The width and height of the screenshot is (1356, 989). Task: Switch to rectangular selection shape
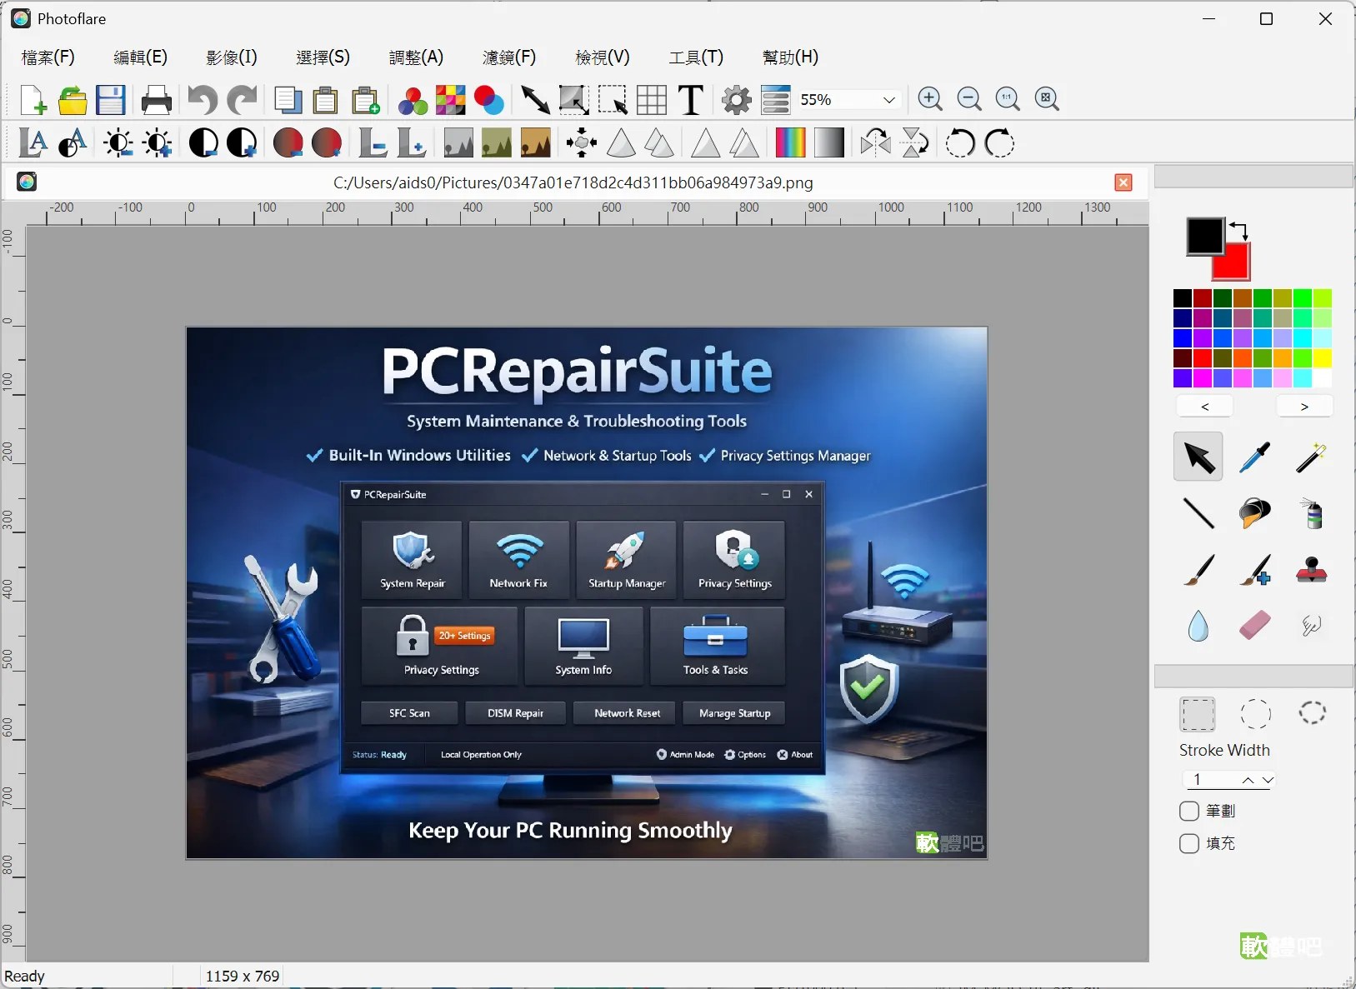point(1198,714)
